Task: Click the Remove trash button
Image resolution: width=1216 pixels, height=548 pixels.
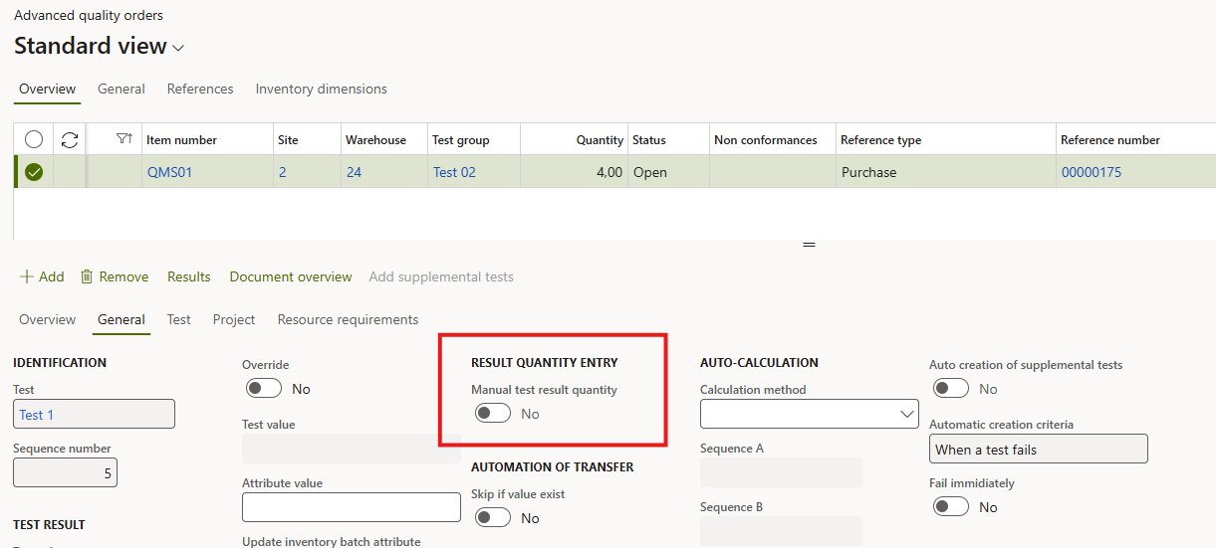Action: pos(115,276)
